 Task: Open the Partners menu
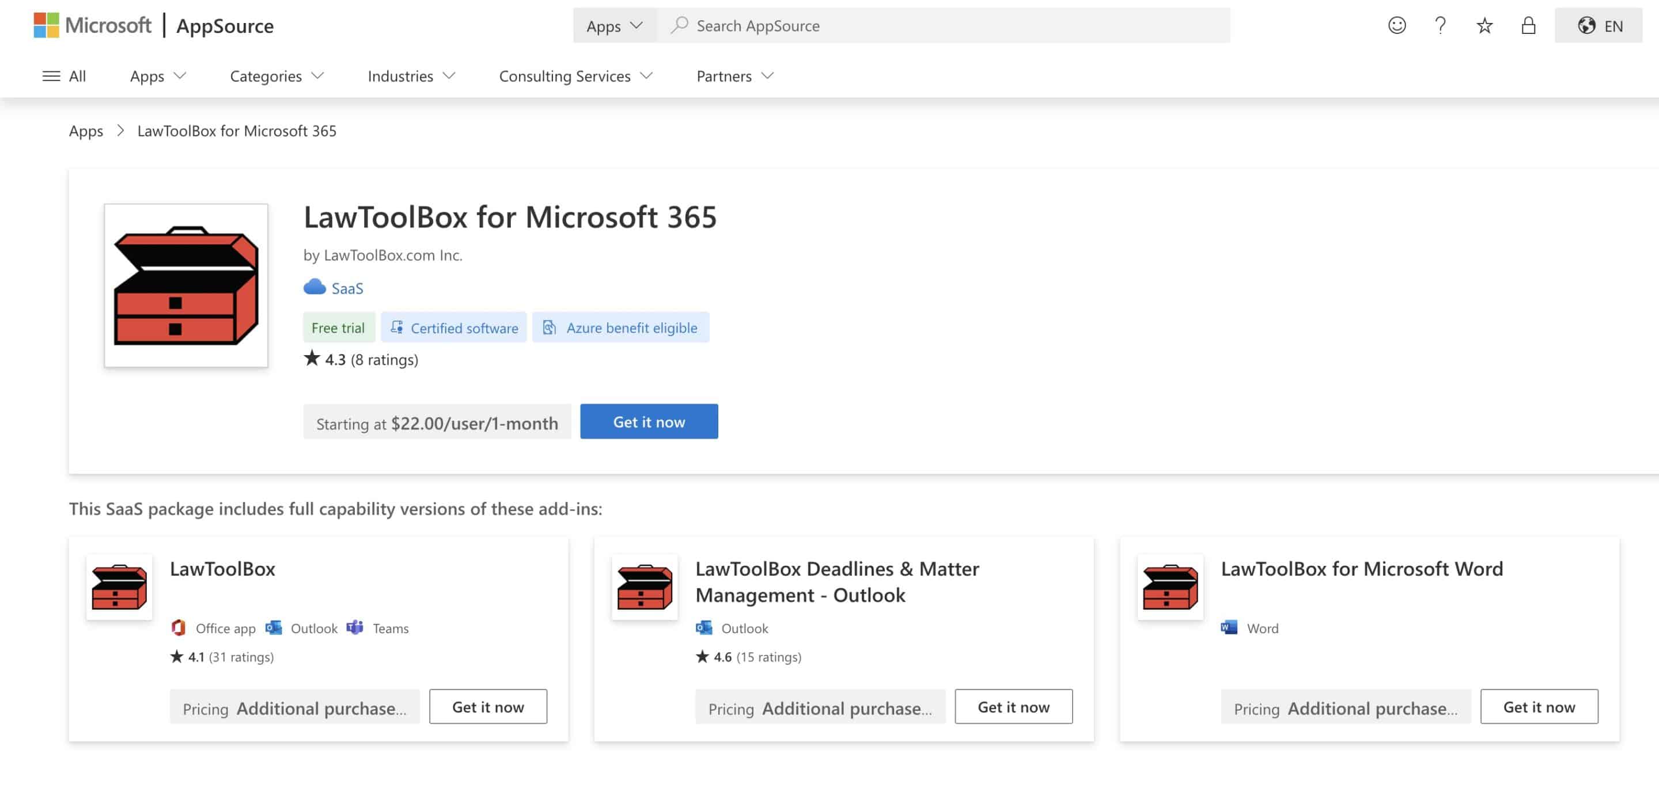click(734, 76)
